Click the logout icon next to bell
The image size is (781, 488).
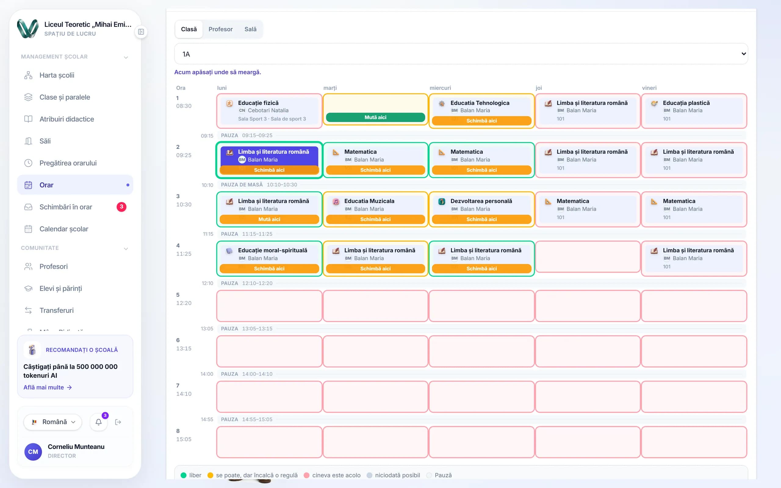118,422
